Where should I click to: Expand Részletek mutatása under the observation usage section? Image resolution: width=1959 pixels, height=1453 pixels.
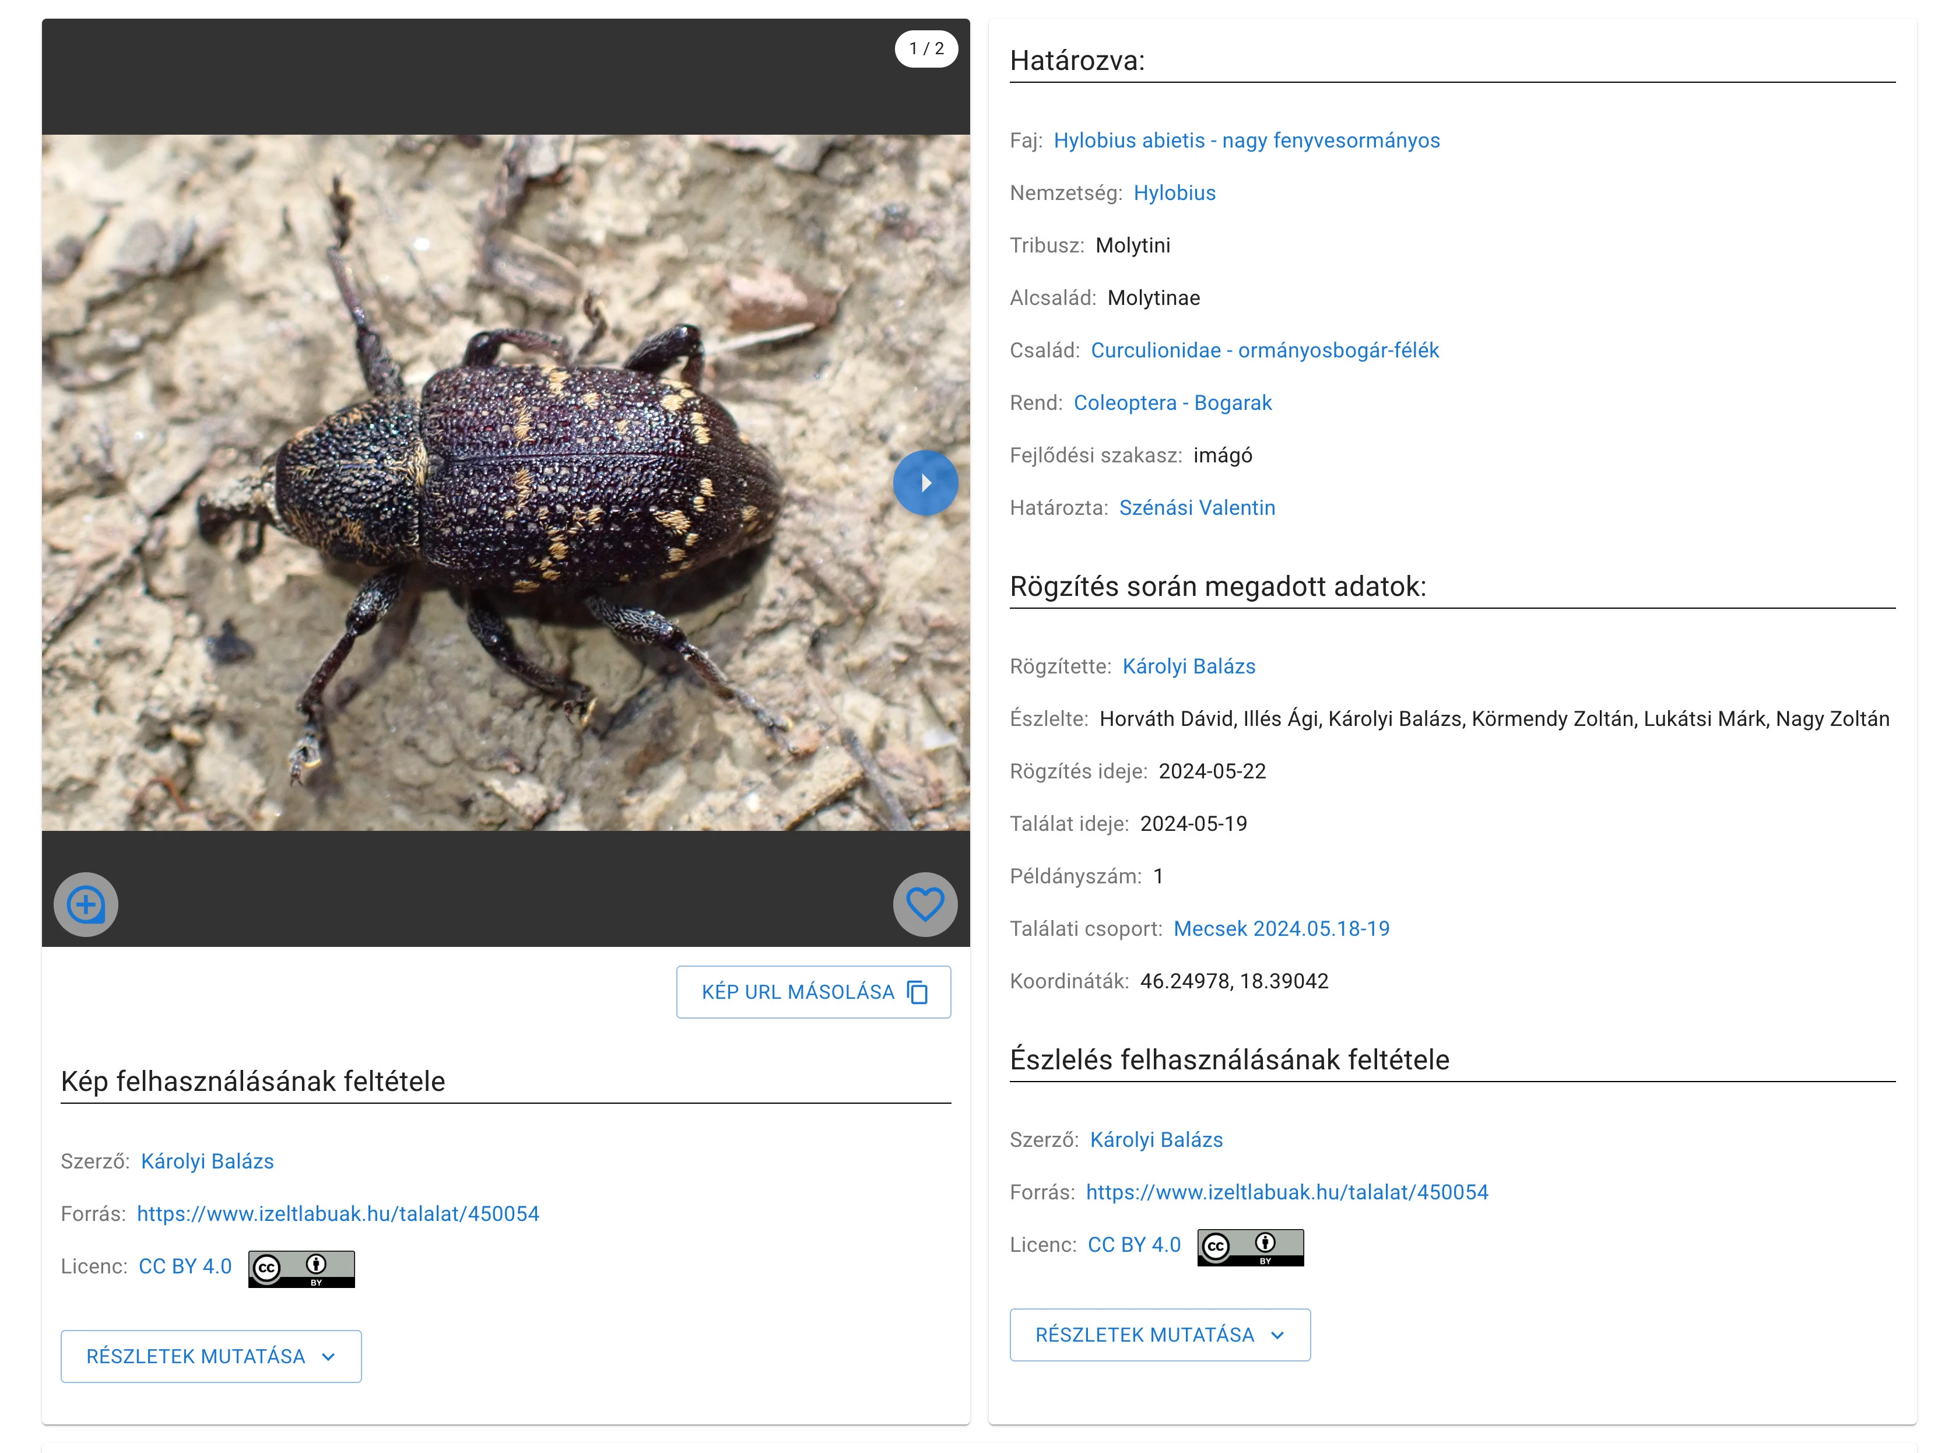pyautogui.click(x=1159, y=1335)
